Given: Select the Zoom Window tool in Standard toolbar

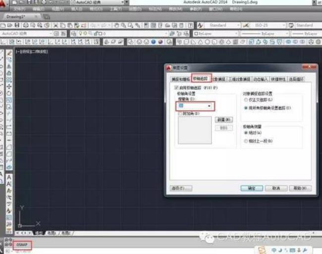Looking at the screenshot, I should point(131,25).
